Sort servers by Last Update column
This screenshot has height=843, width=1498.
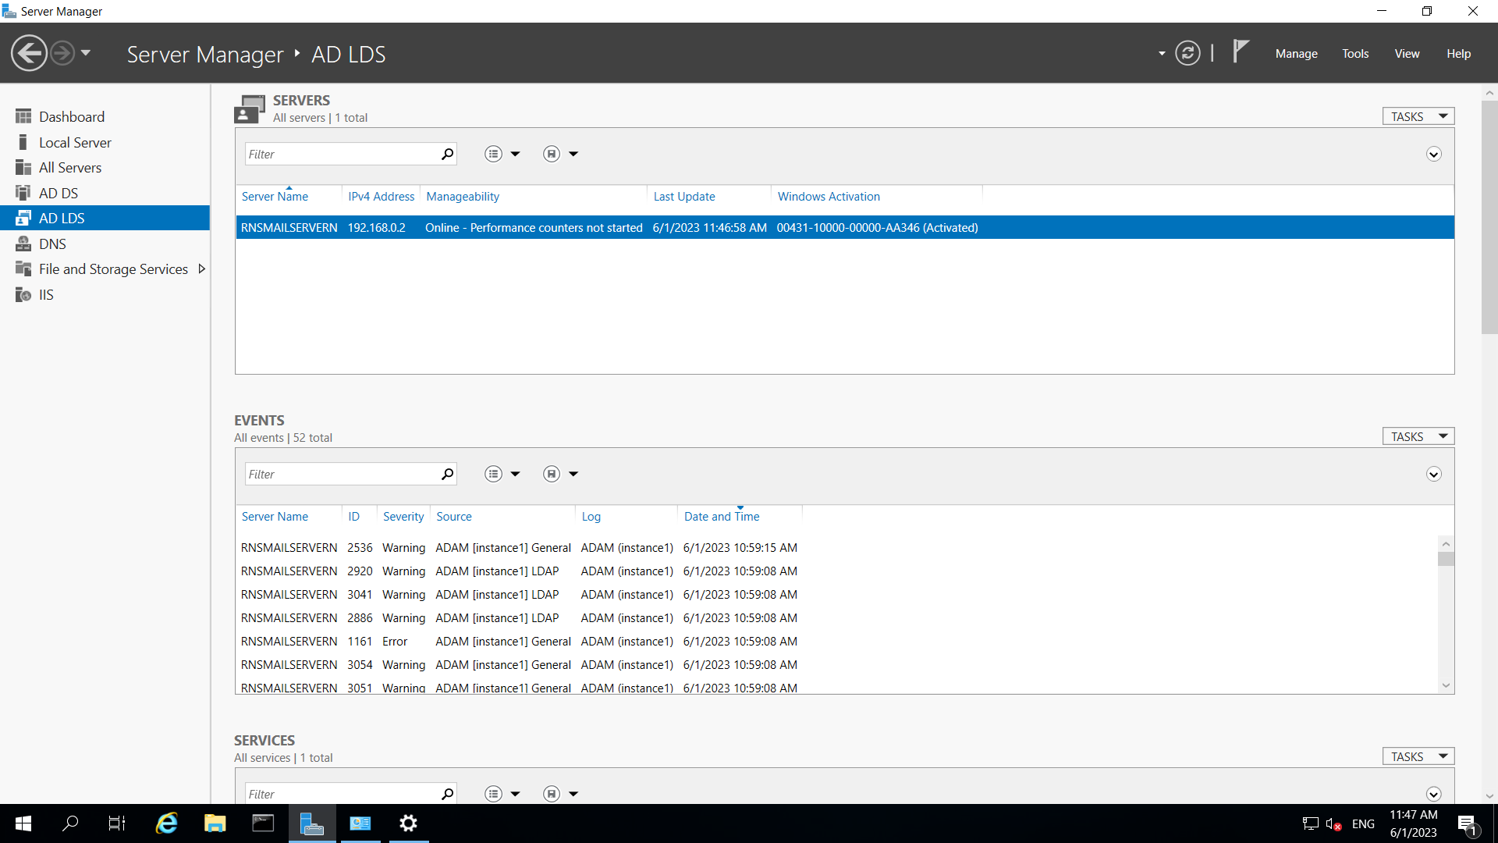(x=684, y=197)
